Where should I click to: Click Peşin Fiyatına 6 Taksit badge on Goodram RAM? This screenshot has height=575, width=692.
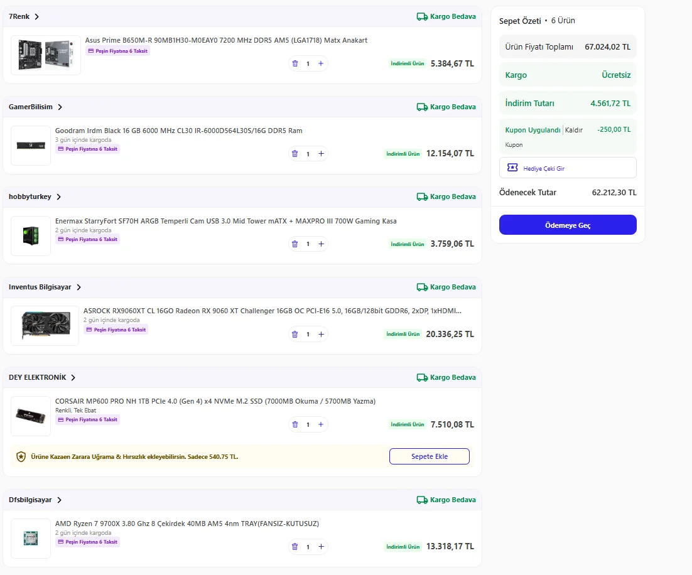[88, 149]
